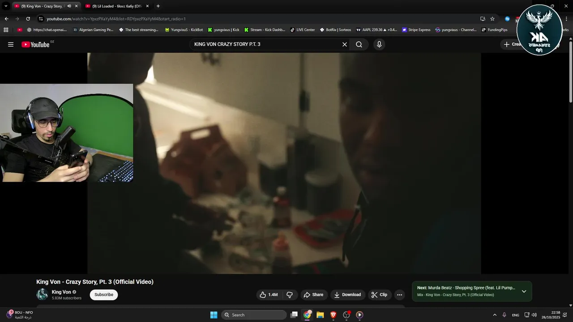This screenshot has height=322, width=573.
Task: Go forward to the next page
Action: 17,19
